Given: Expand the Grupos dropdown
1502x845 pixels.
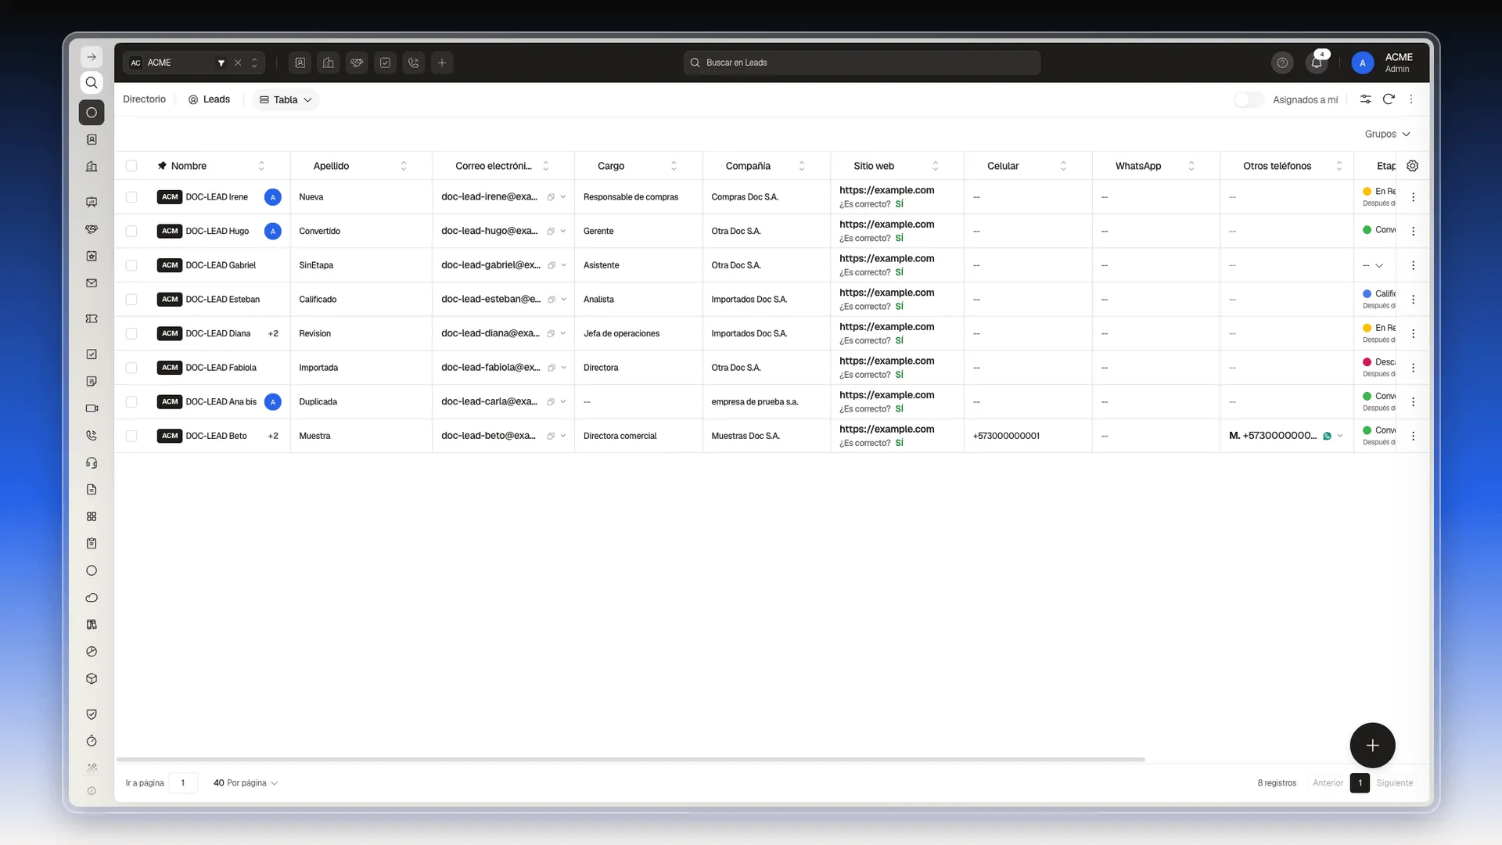Looking at the screenshot, I should point(1387,135).
